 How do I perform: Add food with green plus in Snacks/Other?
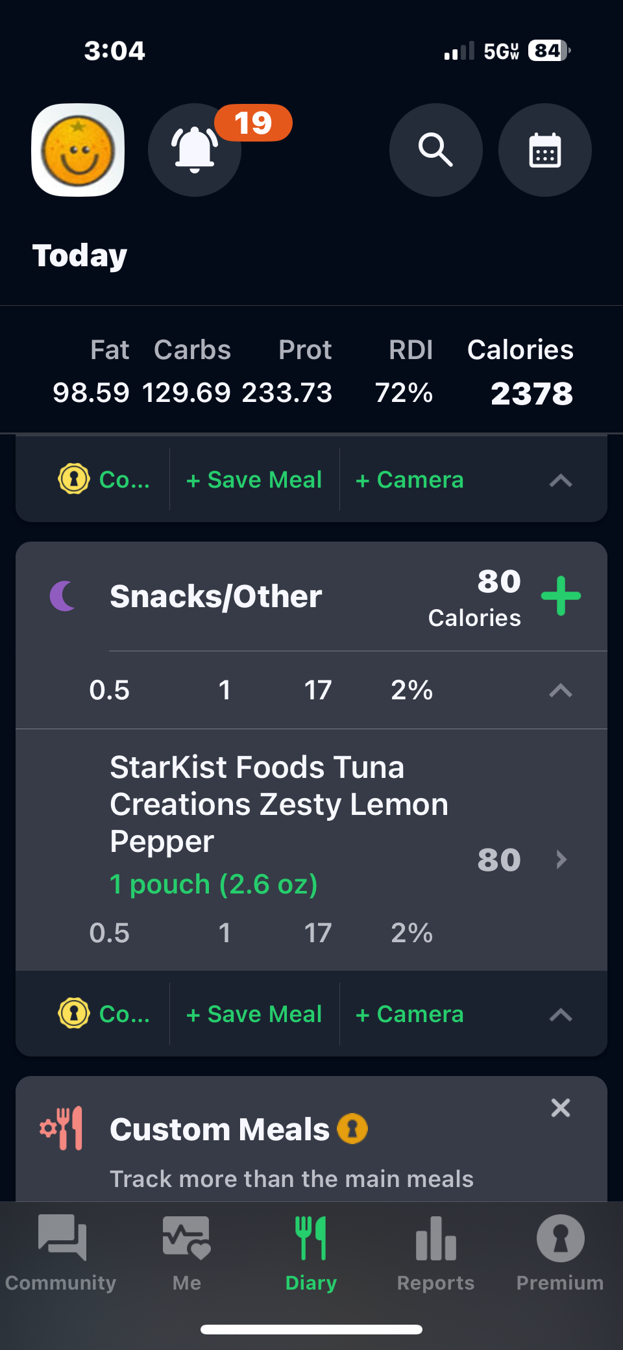(x=561, y=595)
